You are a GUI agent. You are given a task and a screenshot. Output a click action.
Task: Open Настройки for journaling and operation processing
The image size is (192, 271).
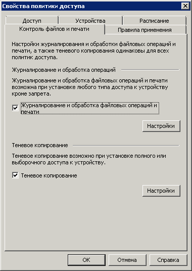click(x=161, y=126)
